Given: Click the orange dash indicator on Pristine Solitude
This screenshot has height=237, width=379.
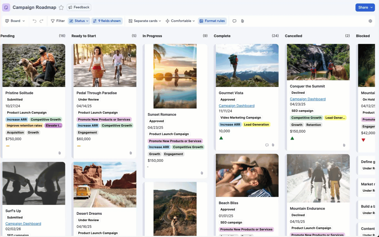Looking at the screenshot, I should [8, 146].
